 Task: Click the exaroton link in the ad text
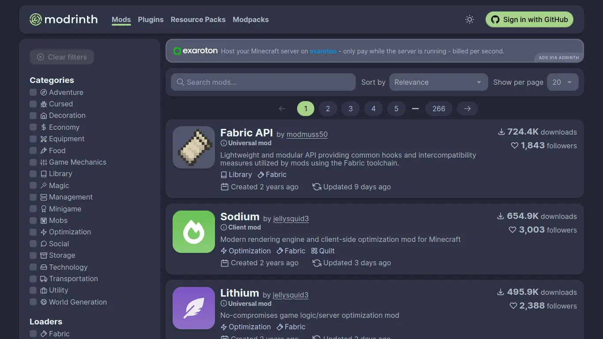pyautogui.click(x=323, y=51)
